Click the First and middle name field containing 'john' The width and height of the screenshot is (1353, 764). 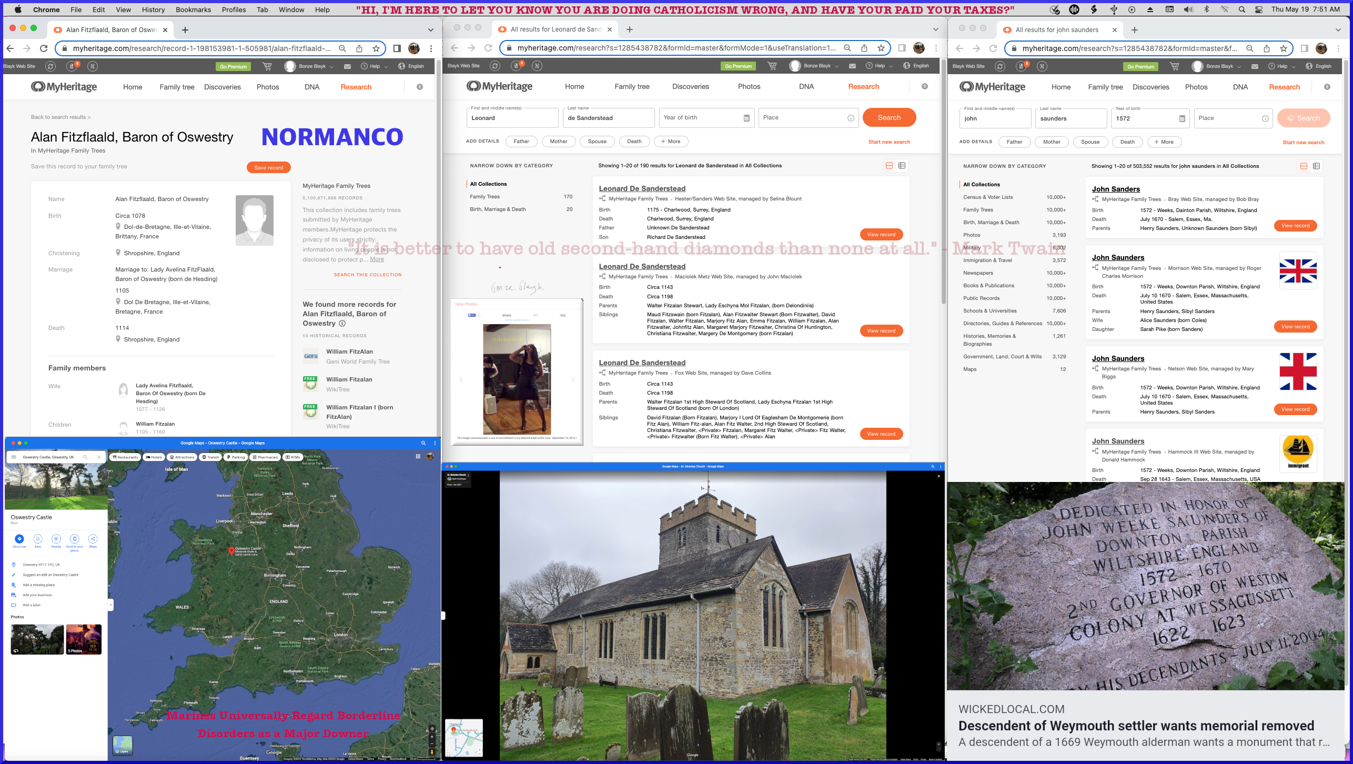tap(995, 118)
